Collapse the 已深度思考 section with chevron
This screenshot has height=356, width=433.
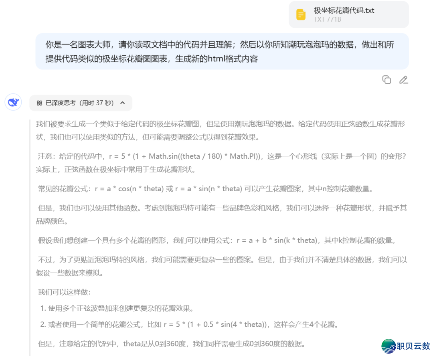[123, 103]
